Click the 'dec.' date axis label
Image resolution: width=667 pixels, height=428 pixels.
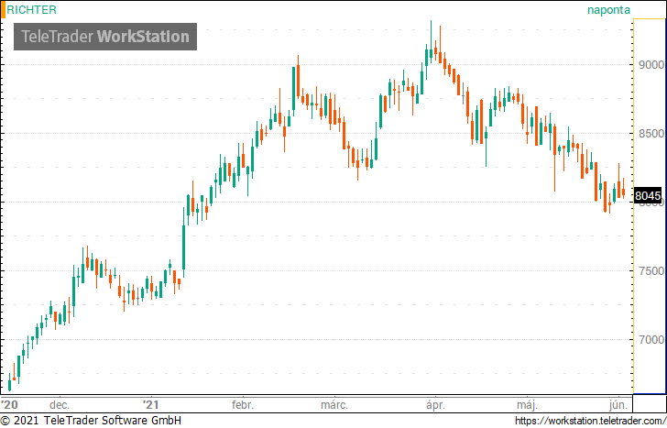(60, 404)
